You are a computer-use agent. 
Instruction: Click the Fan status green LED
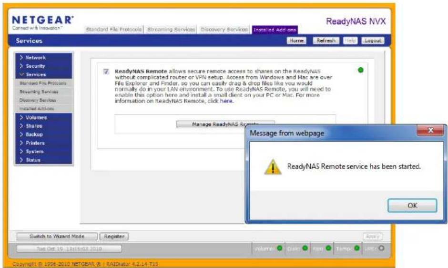point(328,248)
